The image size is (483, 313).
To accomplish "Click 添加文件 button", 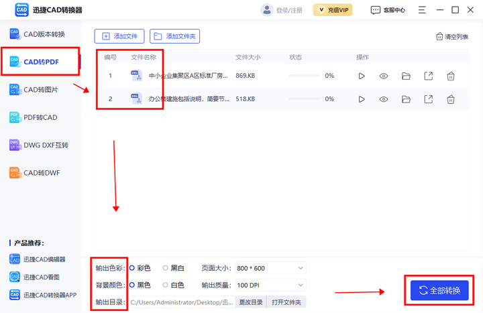I will pyautogui.click(x=119, y=36).
